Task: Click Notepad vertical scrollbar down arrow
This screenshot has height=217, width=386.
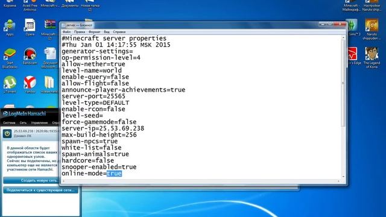Action: (343, 177)
